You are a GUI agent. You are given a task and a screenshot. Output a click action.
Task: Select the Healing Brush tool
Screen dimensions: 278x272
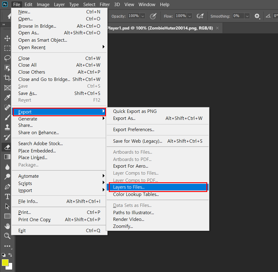pyautogui.click(x=7, y=107)
